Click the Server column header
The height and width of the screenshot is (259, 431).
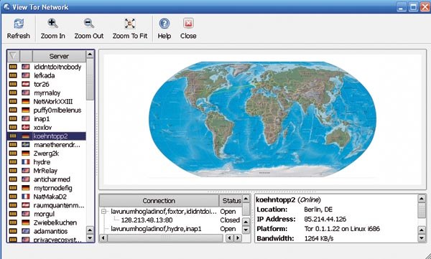[59, 56]
